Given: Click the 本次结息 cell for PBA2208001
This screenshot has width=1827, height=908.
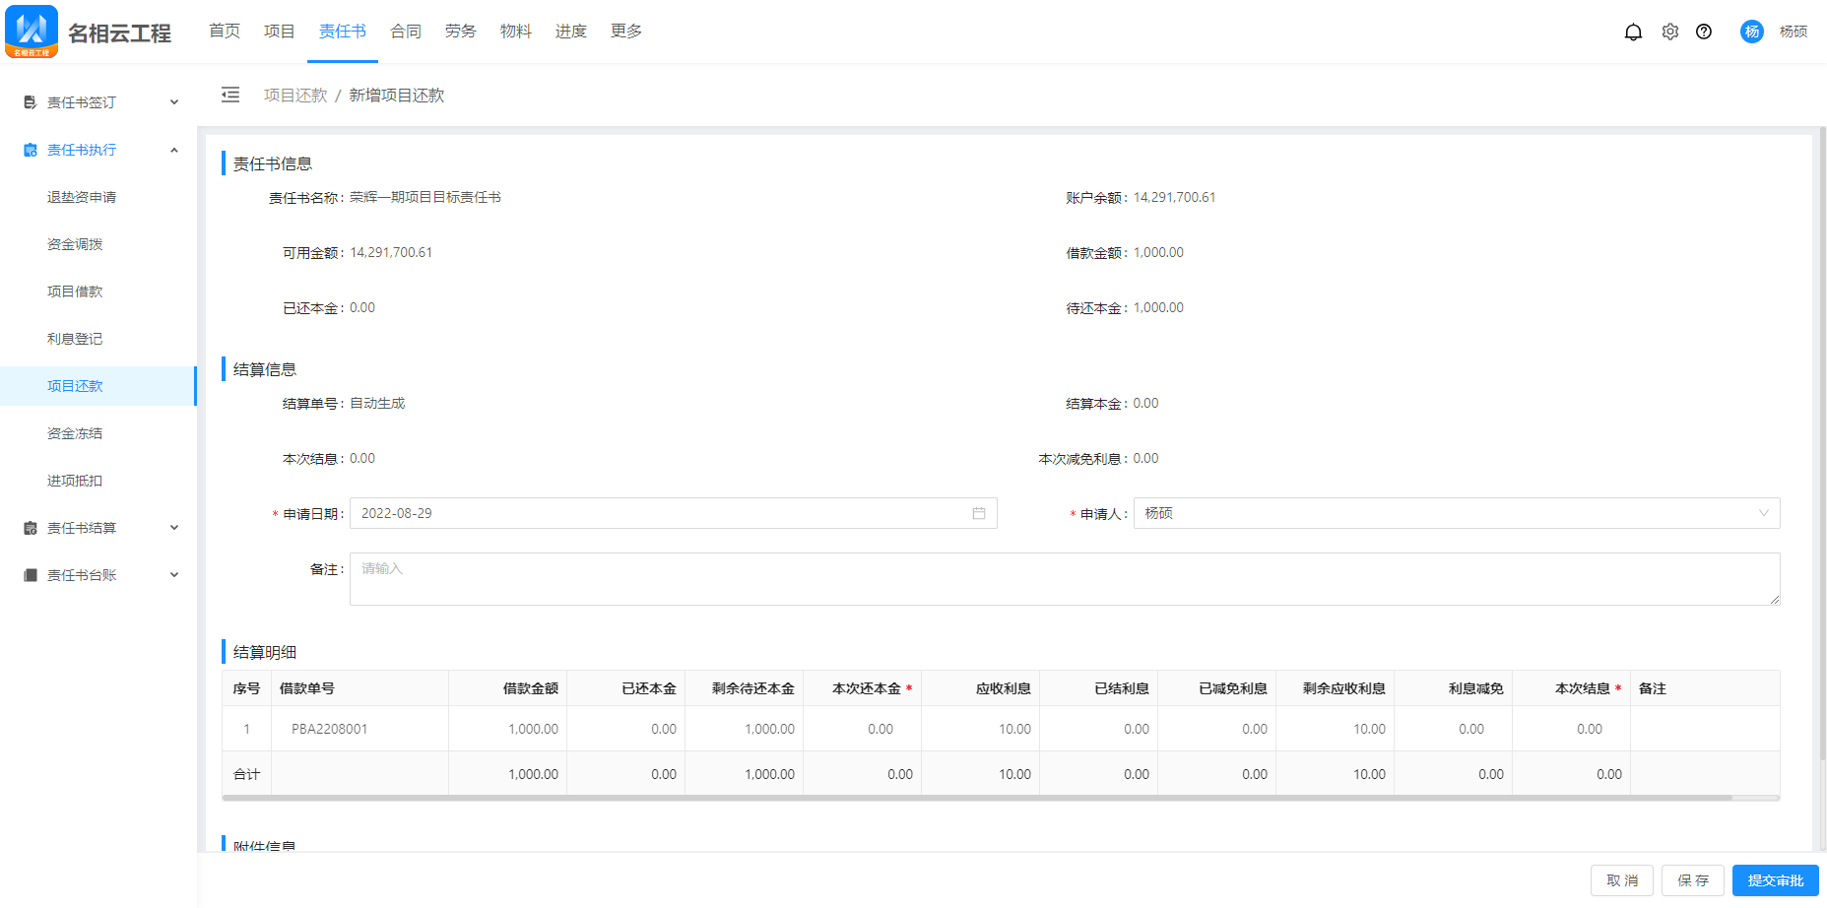Looking at the screenshot, I should click(1571, 729).
